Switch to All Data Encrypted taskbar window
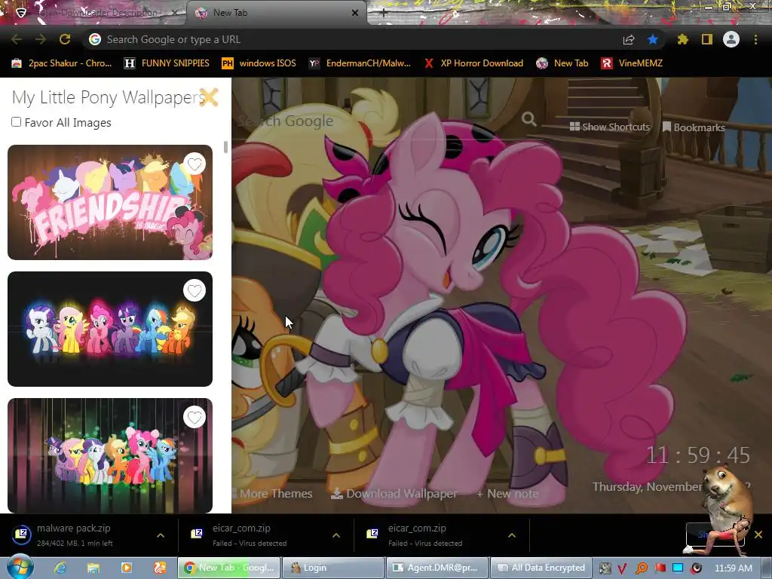 (541, 568)
